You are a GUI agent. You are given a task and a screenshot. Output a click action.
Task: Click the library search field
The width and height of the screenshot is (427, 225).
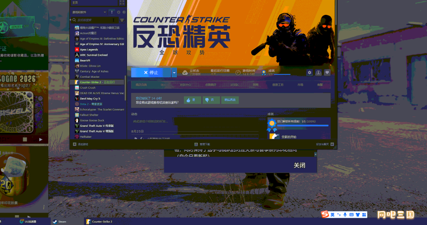click(x=95, y=20)
